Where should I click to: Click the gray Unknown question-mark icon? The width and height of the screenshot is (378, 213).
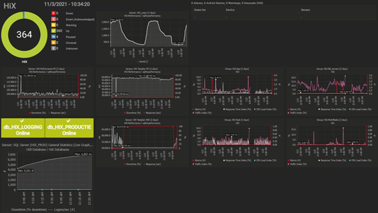tap(54, 48)
